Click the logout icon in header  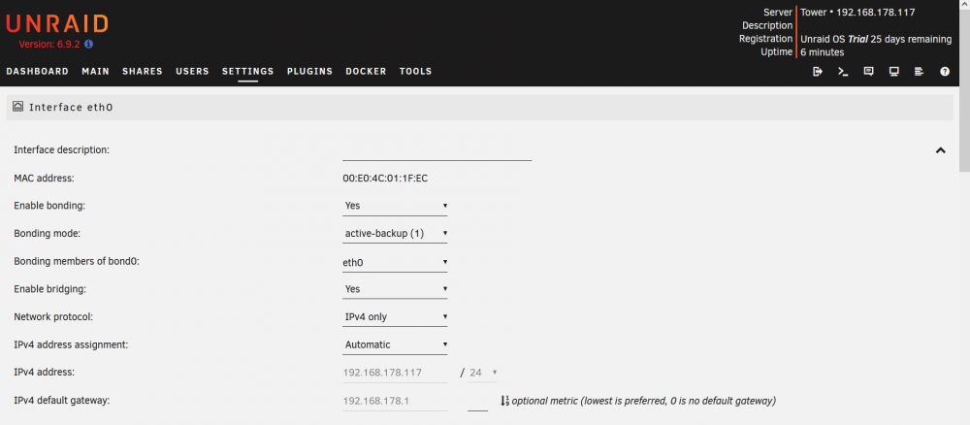[x=817, y=71]
